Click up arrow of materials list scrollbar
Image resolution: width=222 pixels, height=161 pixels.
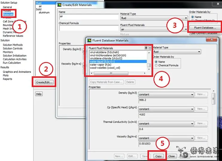pos(149,53)
